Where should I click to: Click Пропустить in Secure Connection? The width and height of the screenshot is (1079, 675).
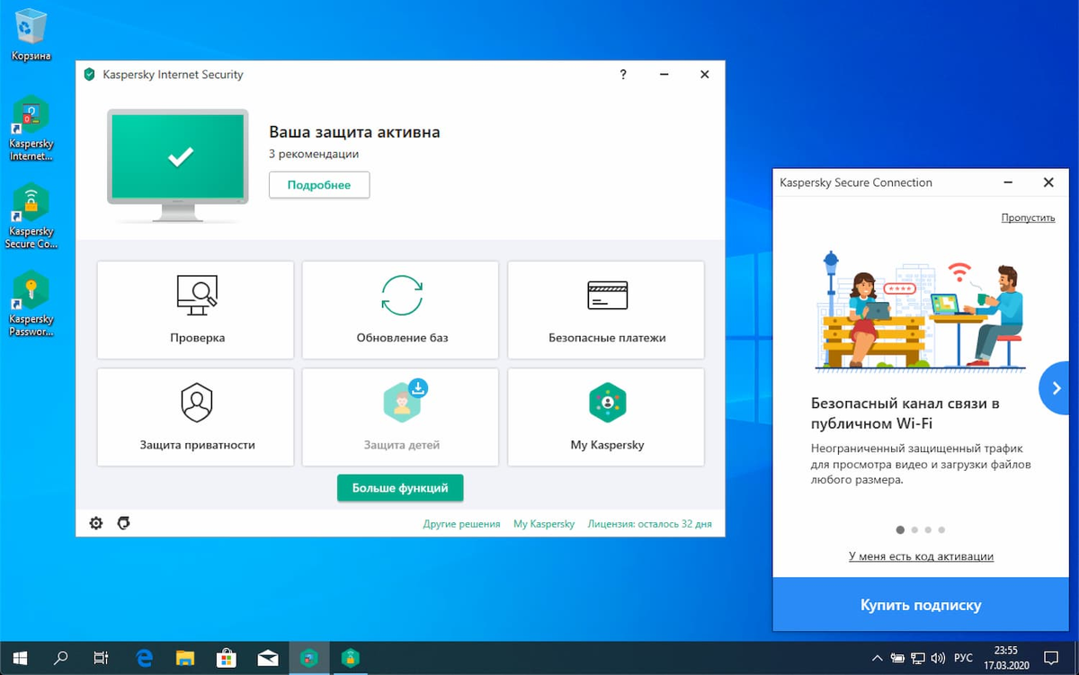point(1028,218)
